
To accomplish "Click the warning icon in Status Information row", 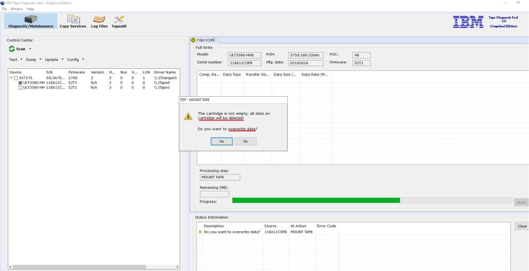I will tap(200, 232).
